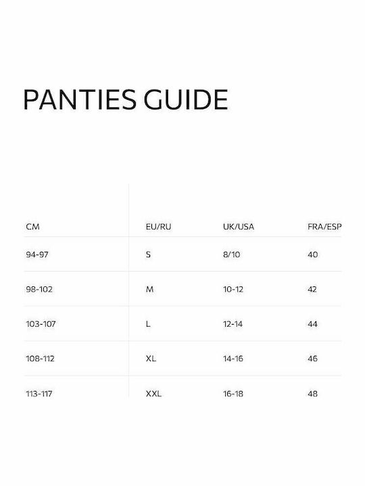Click the PANTIES GUIDE heading
This screenshot has height=486, width=365.
126,100
